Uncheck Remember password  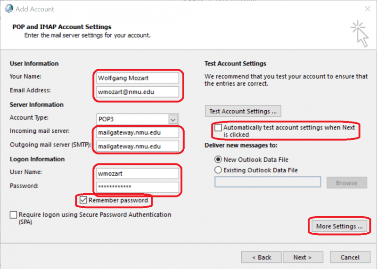coord(83,200)
